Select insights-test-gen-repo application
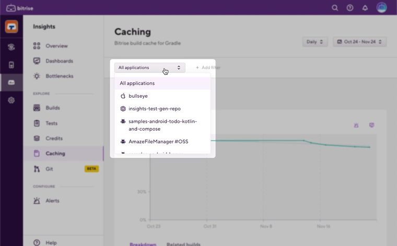The image size is (397, 246). click(x=162, y=109)
